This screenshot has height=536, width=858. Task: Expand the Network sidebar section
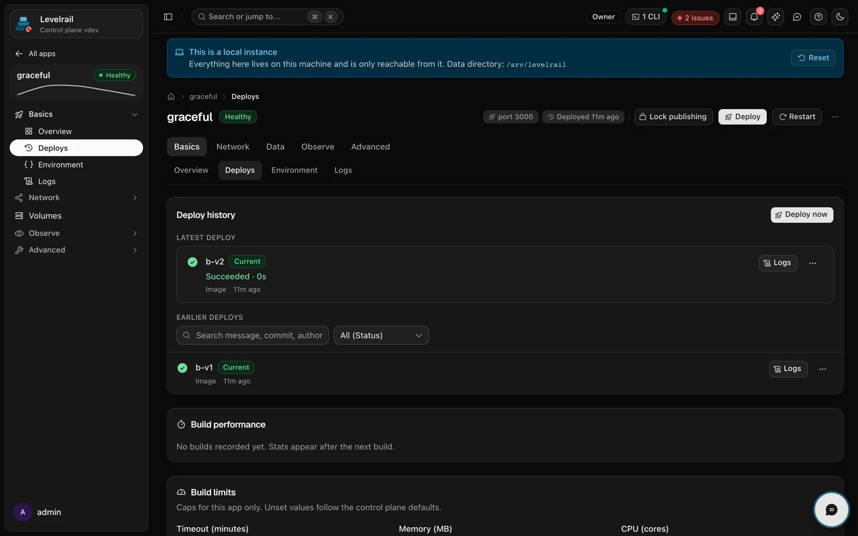click(x=76, y=198)
